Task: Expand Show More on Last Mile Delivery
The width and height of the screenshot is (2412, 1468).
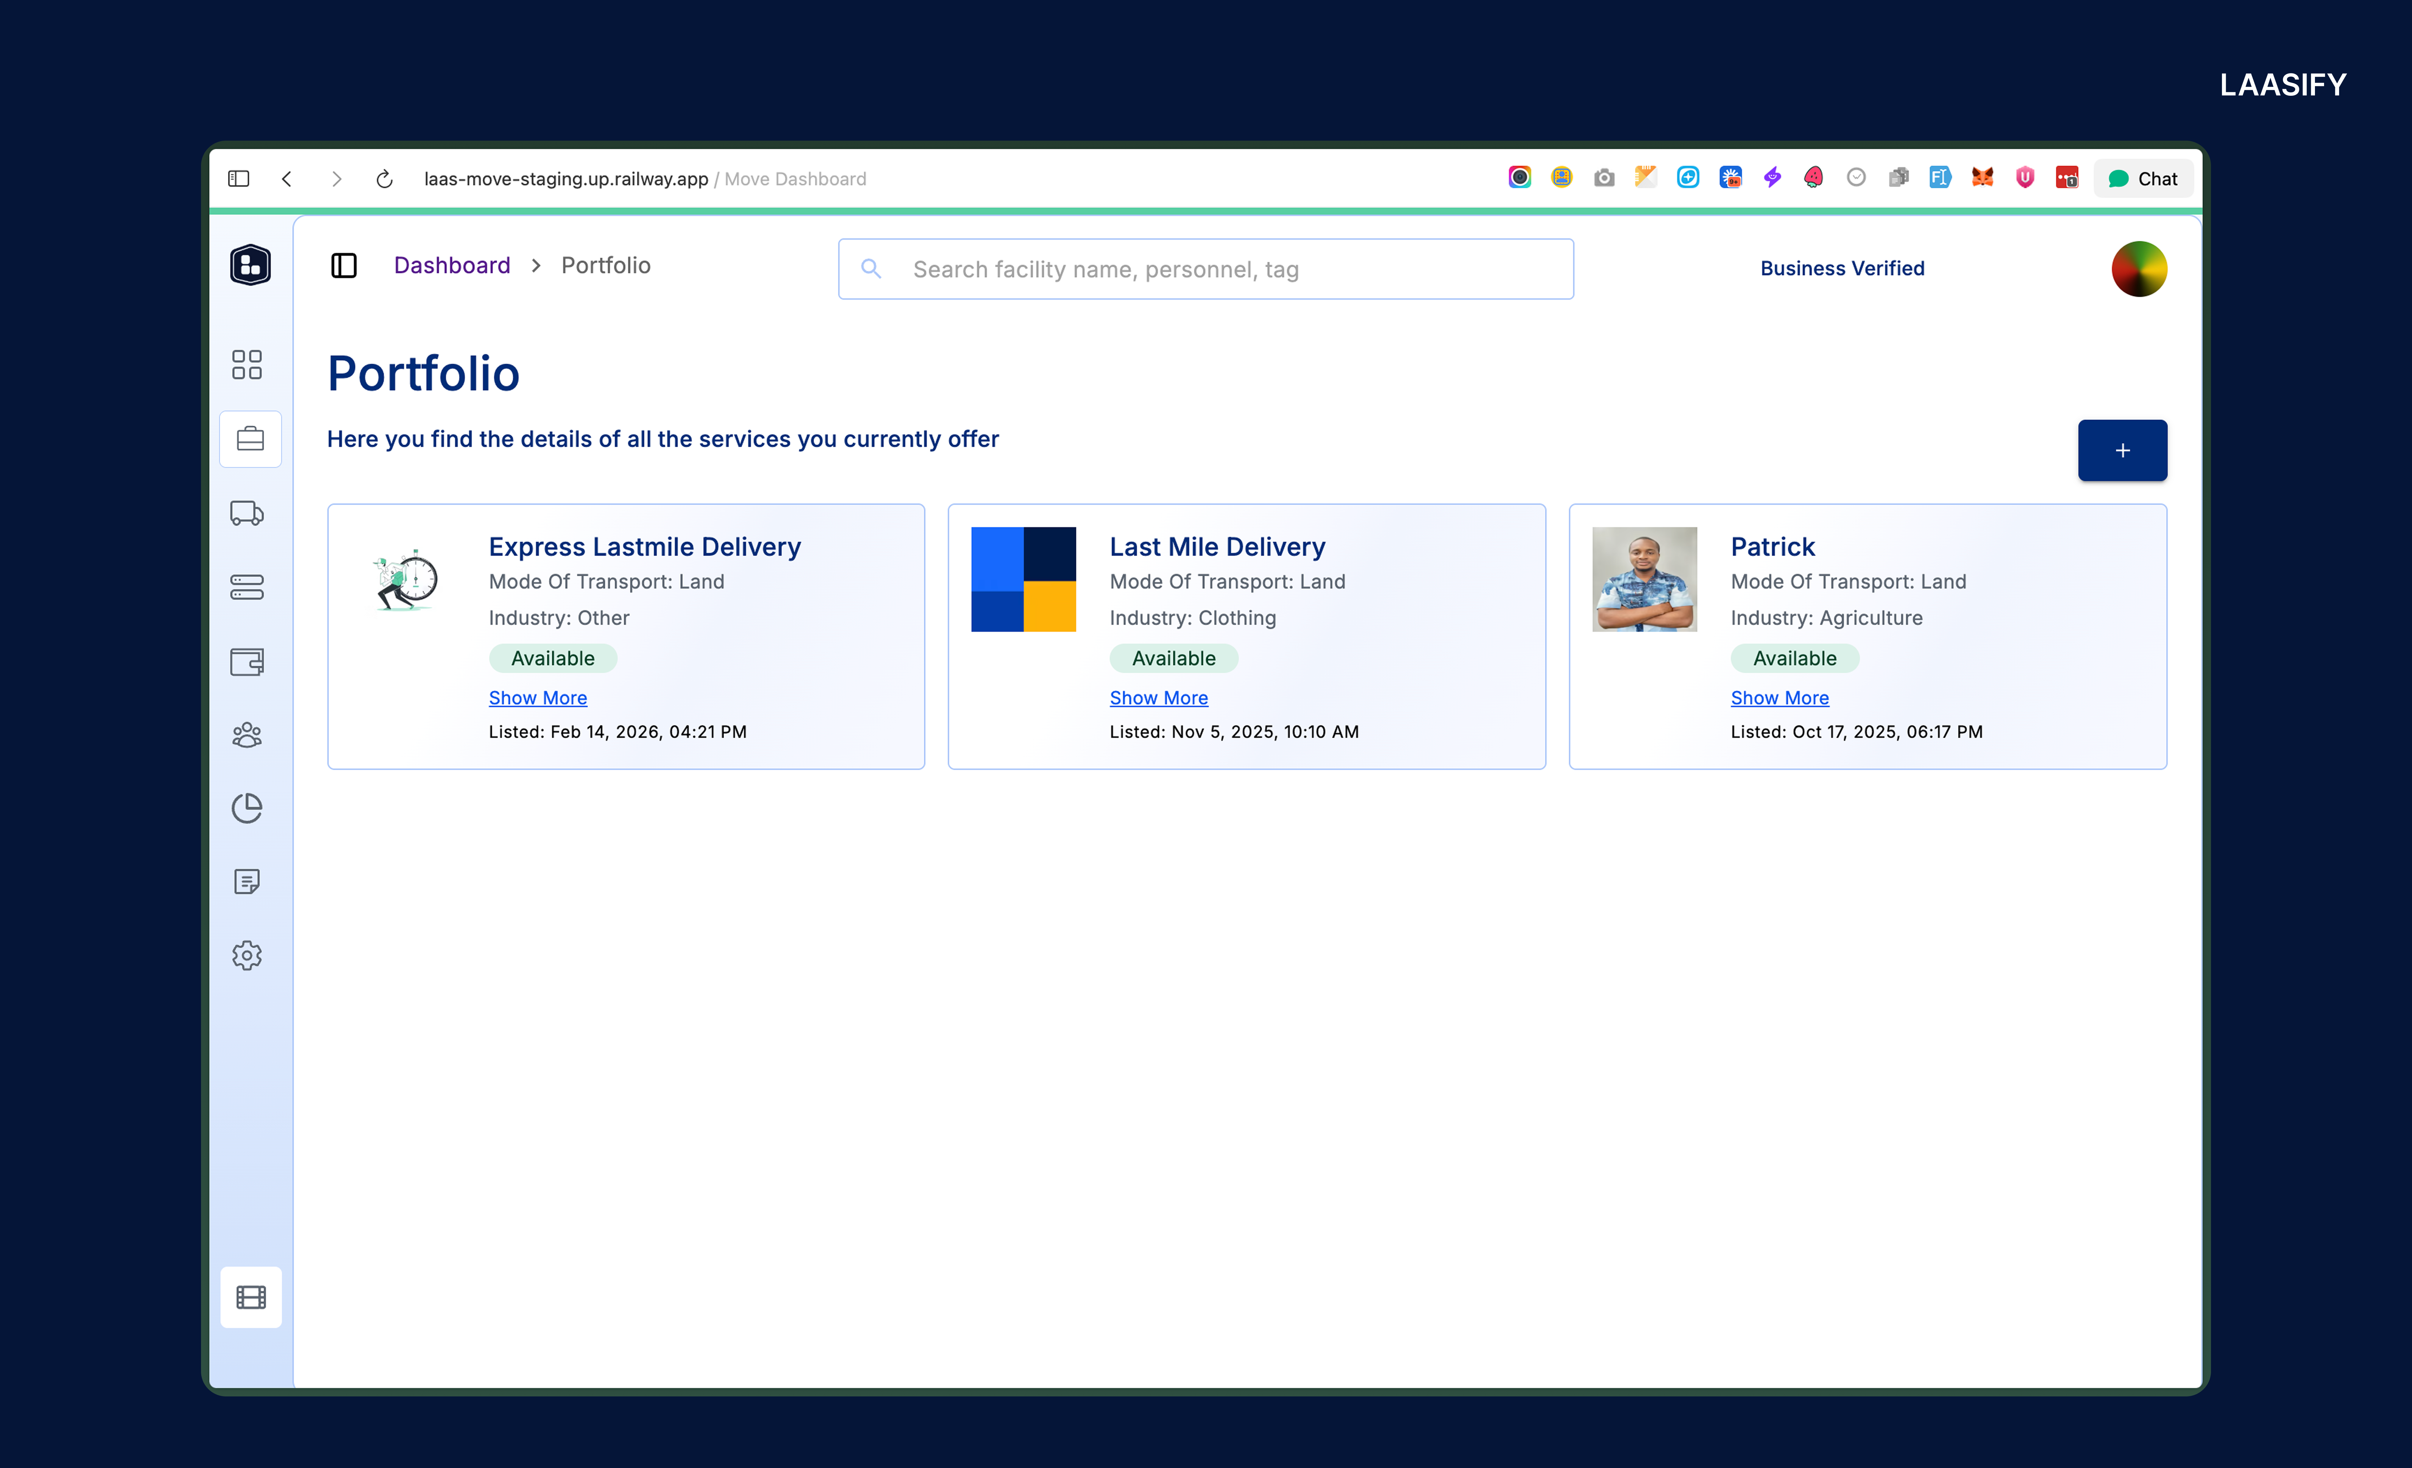Action: click(x=1158, y=698)
